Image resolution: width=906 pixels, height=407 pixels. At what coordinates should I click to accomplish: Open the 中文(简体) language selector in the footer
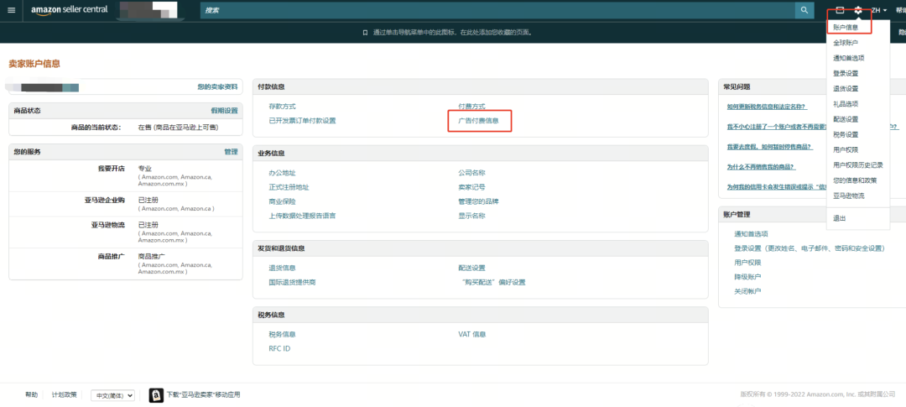[114, 395]
